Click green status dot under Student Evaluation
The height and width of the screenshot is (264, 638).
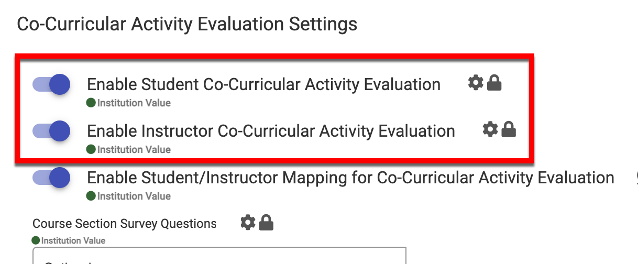click(x=91, y=103)
